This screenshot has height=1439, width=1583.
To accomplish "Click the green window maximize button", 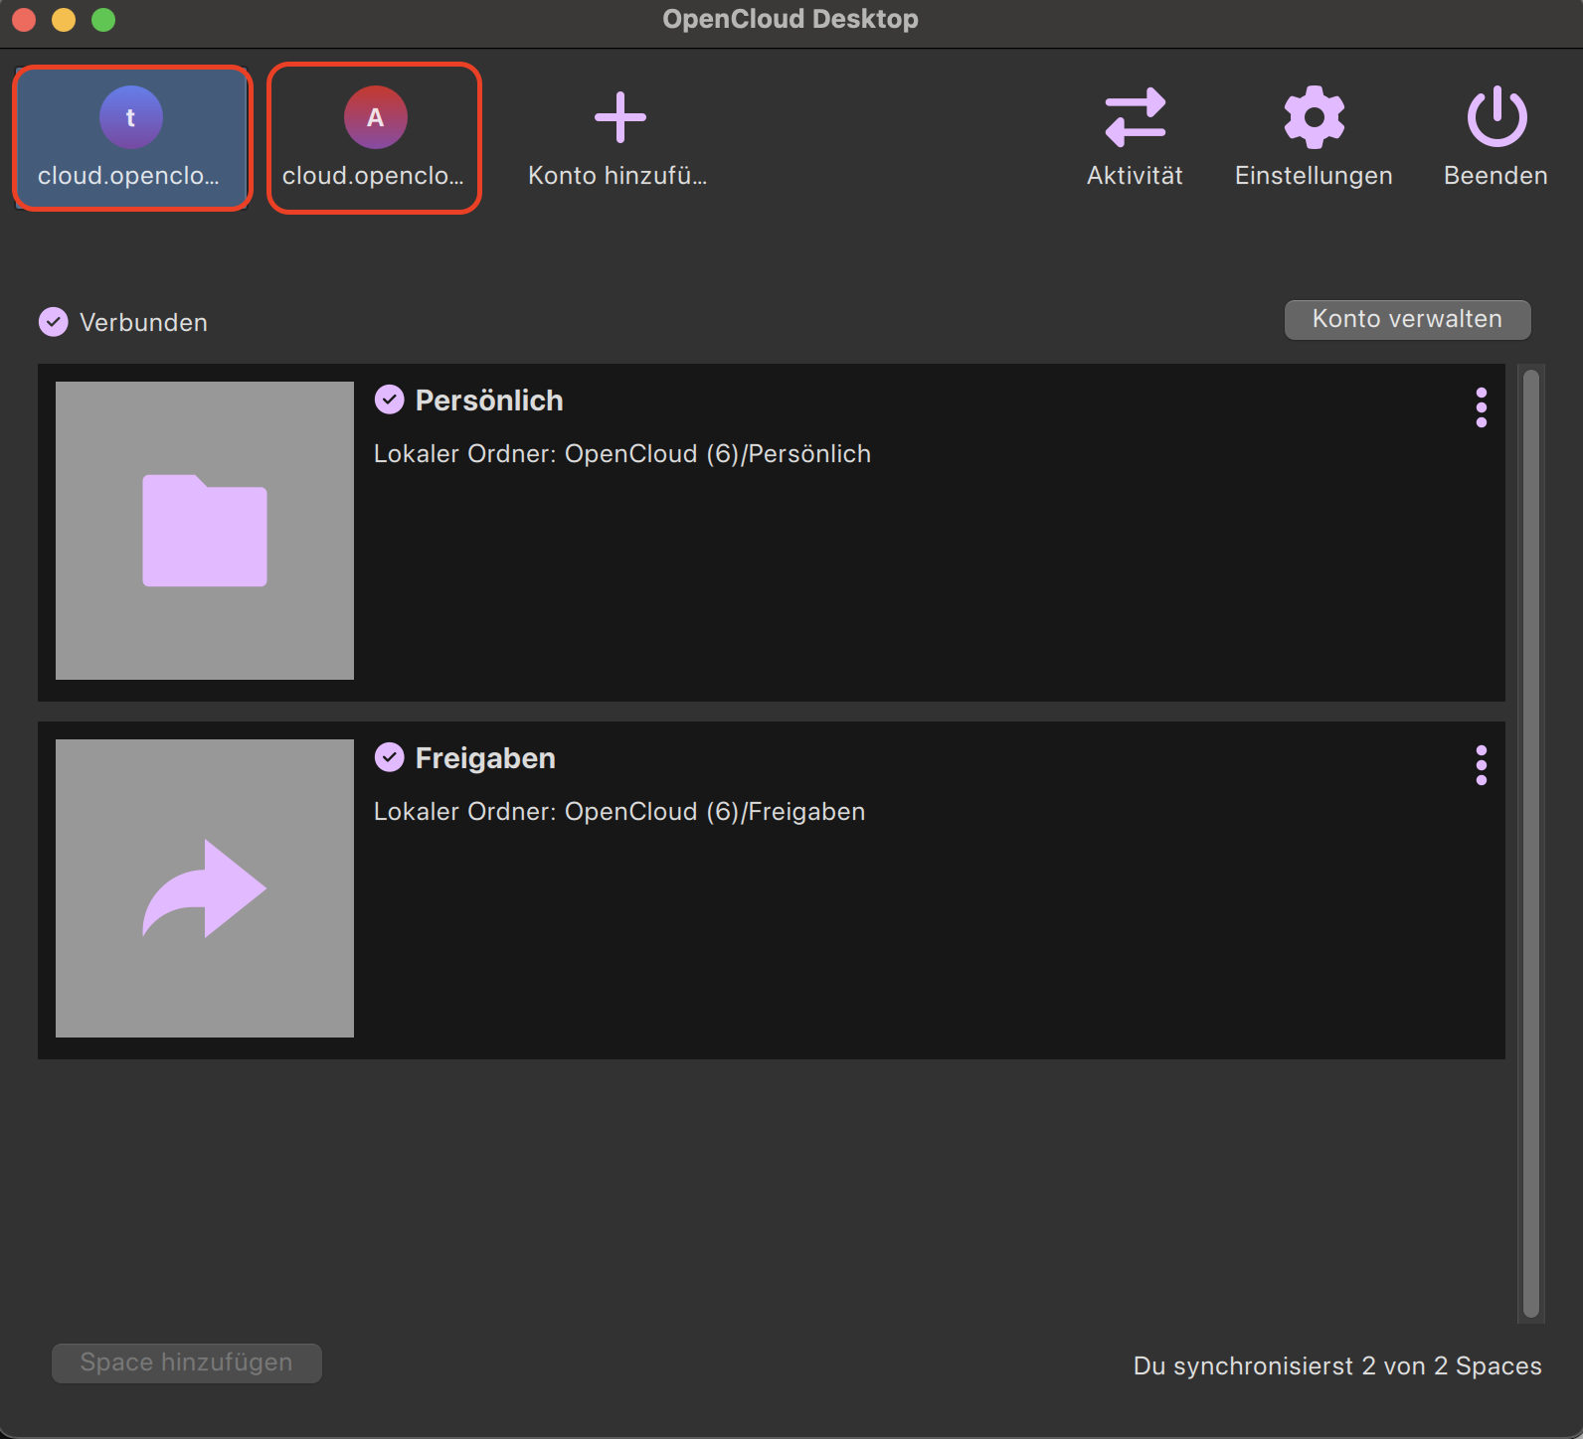I will tap(103, 20).
